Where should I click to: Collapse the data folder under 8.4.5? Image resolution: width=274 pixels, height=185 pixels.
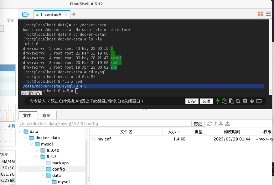[43, 175]
